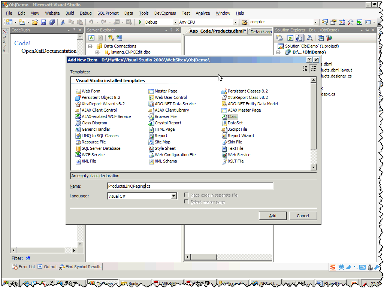Click the input method S tray icon
Image resolution: width=387 pixels, height=291 pixels.
(333, 267)
